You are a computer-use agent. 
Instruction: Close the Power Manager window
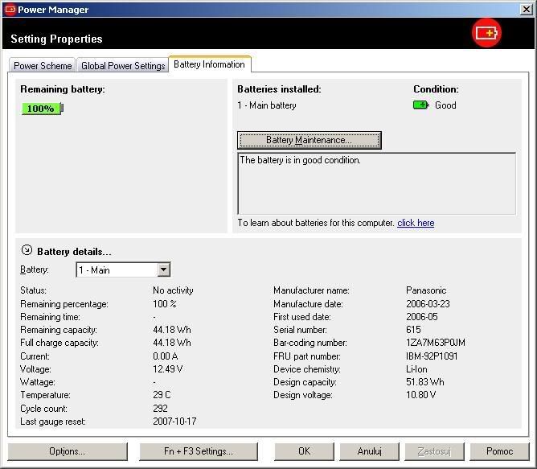(x=526, y=10)
